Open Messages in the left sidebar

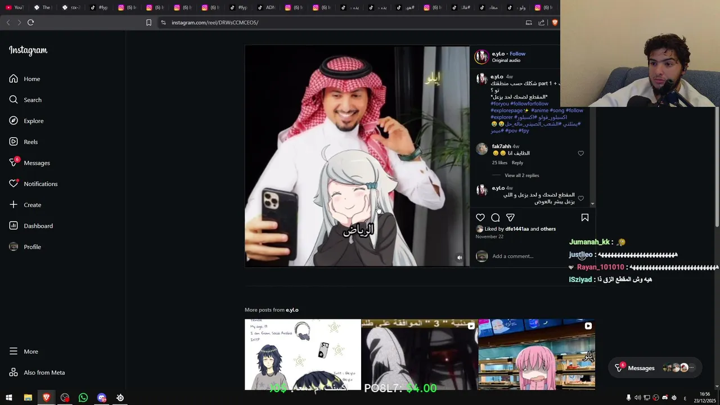(30, 163)
